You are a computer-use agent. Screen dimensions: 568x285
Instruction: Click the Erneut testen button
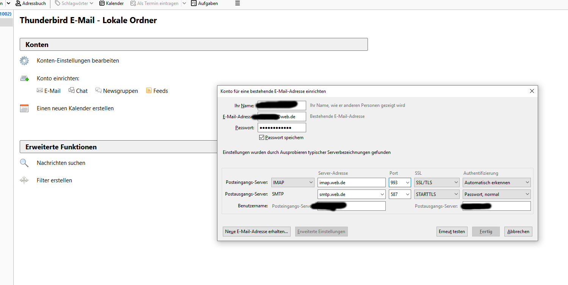click(x=452, y=232)
